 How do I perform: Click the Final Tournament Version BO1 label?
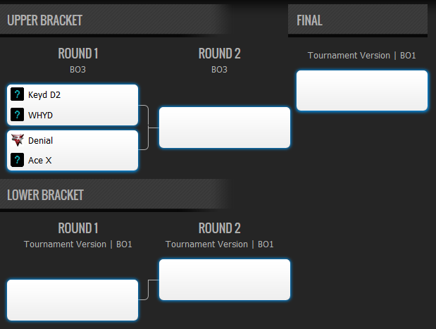coord(362,56)
